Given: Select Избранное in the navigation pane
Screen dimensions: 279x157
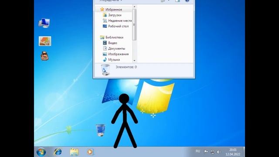Looking at the screenshot, I should [114, 10].
